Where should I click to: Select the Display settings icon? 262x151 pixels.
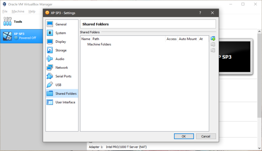pos(50,42)
